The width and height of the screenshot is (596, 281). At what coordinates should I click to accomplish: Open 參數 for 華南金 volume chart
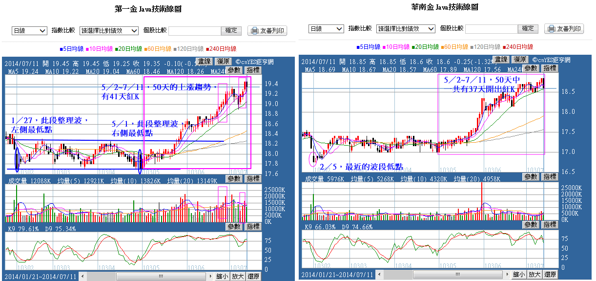point(531,176)
